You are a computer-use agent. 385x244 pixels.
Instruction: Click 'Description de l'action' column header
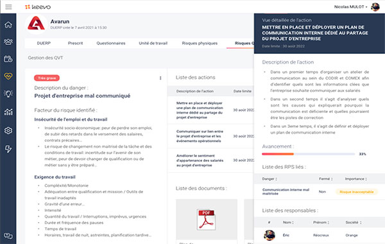(194, 91)
